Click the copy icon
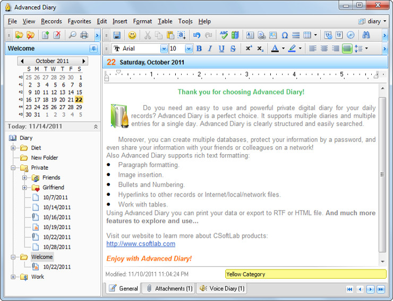This screenshot has height=301, width=393. pyautogui.click(x=159, y=35)
